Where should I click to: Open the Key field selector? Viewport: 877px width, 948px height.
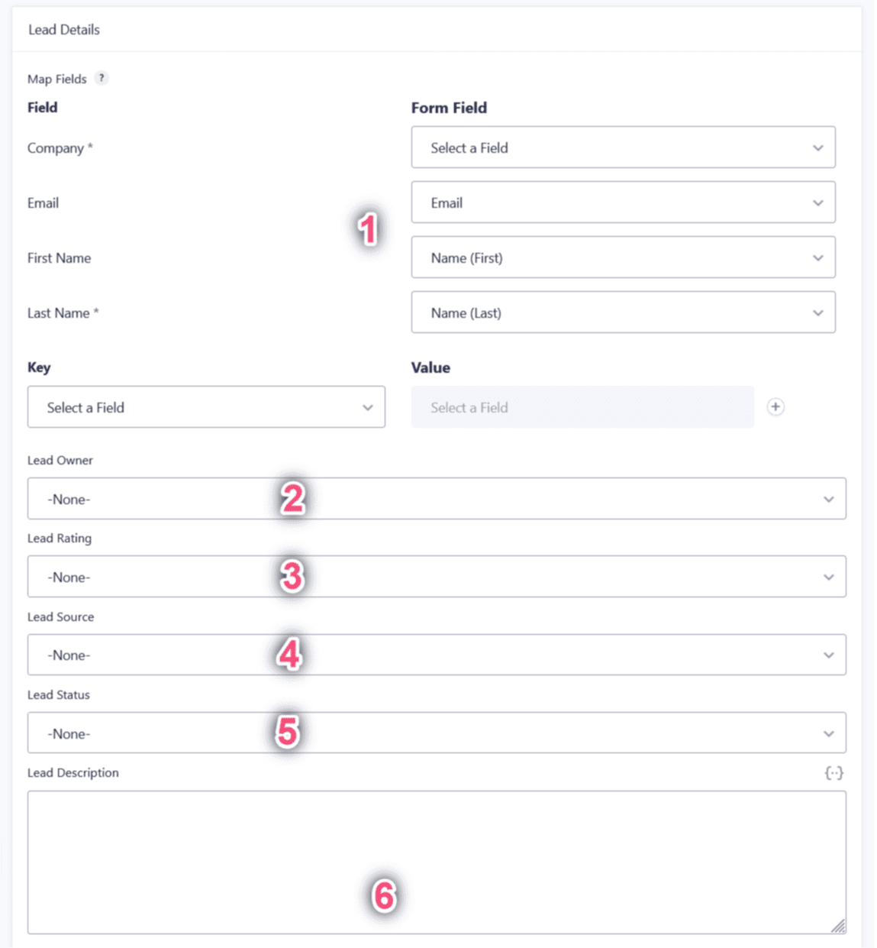pyautogui.click(x=205, y=407)
